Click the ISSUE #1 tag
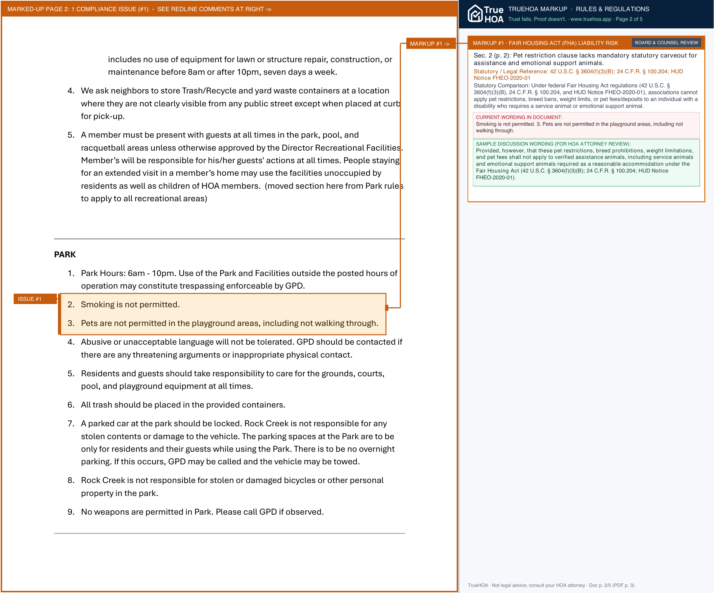Viewport: 714px width, 593px height. (35, 299)
